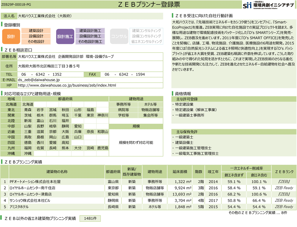Click the ZEB受注に向けた自社行動計画 heading
297x227 pixels.
point(204,16)
